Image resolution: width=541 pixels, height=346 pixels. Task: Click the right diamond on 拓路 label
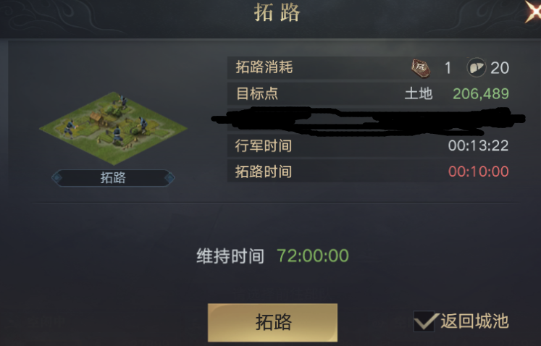169,178
